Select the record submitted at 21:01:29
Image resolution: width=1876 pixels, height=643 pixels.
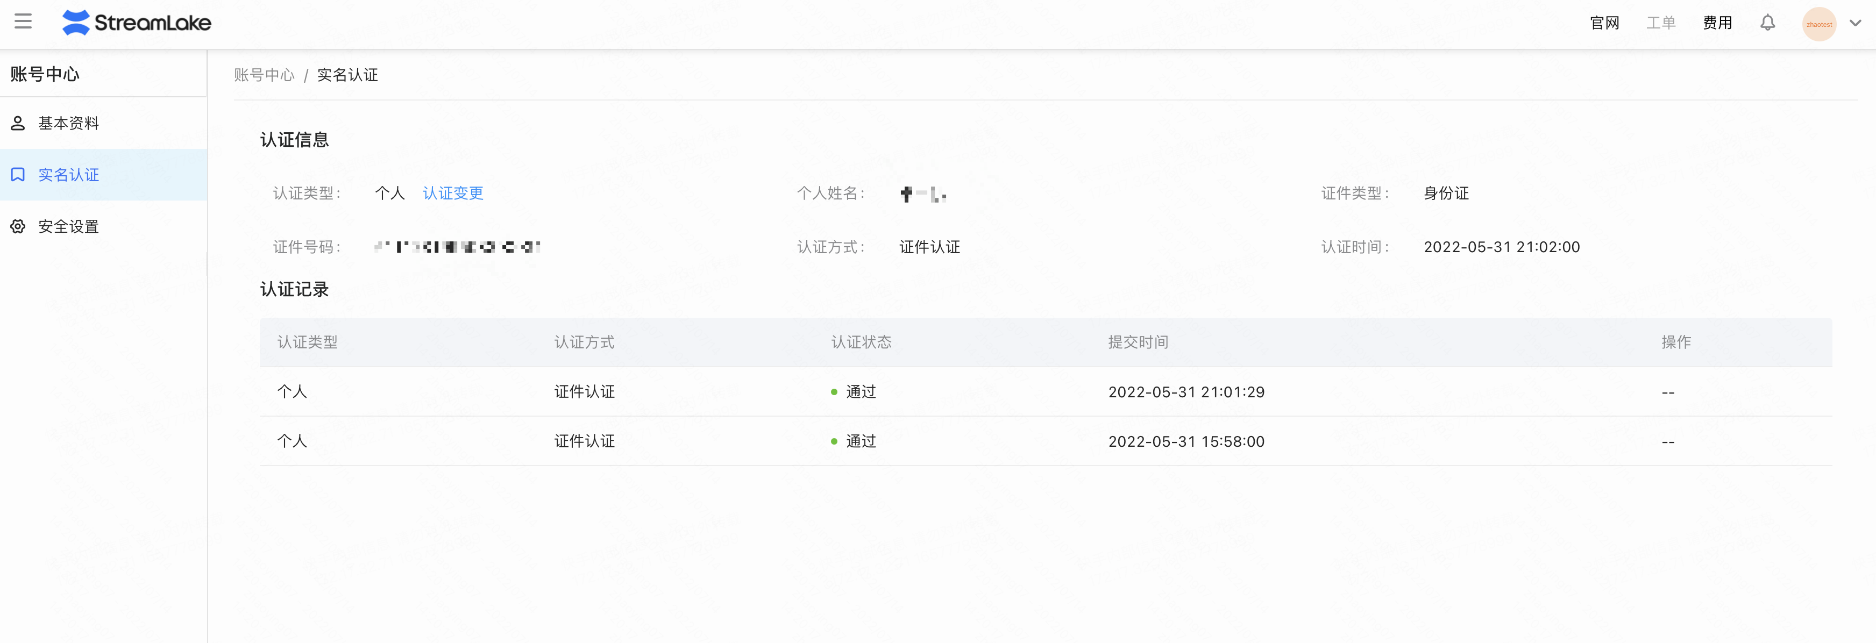pos(1046,392)
